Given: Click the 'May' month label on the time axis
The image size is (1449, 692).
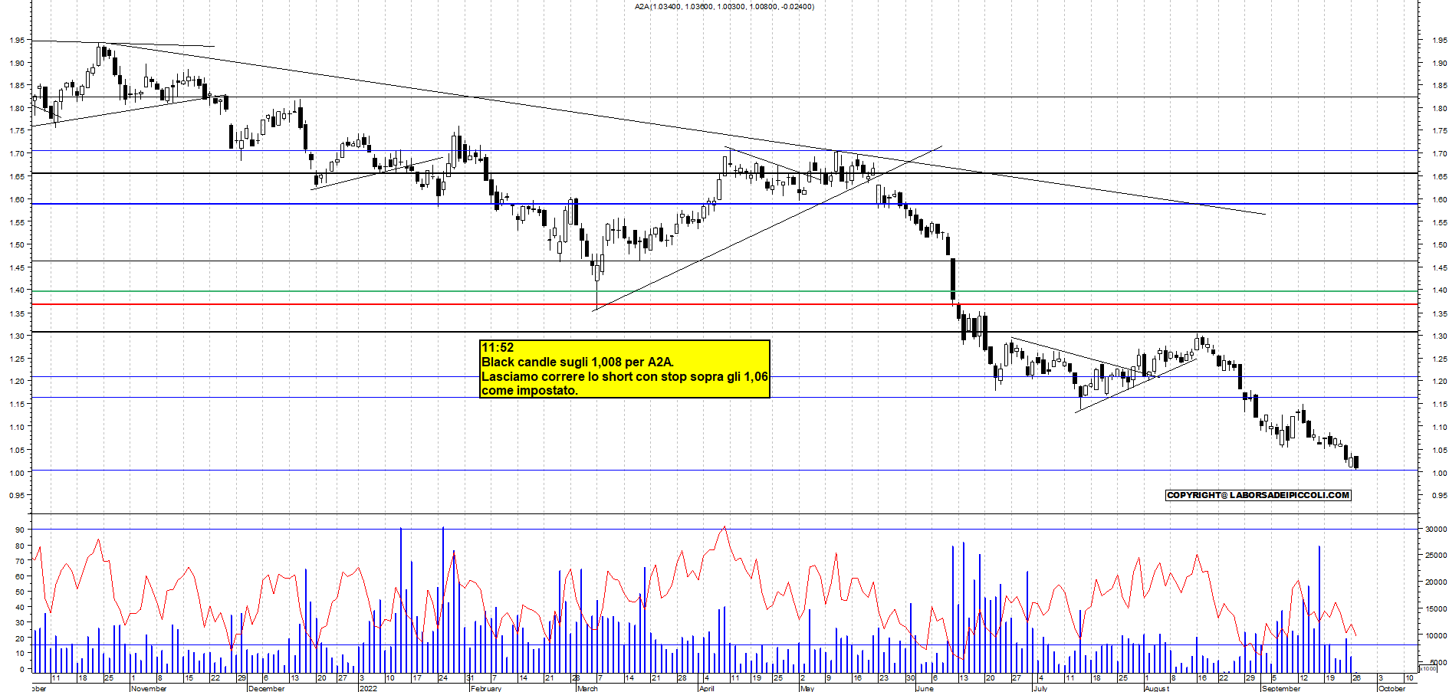Looking at the screenshot, I should click(x=807, y=688).
